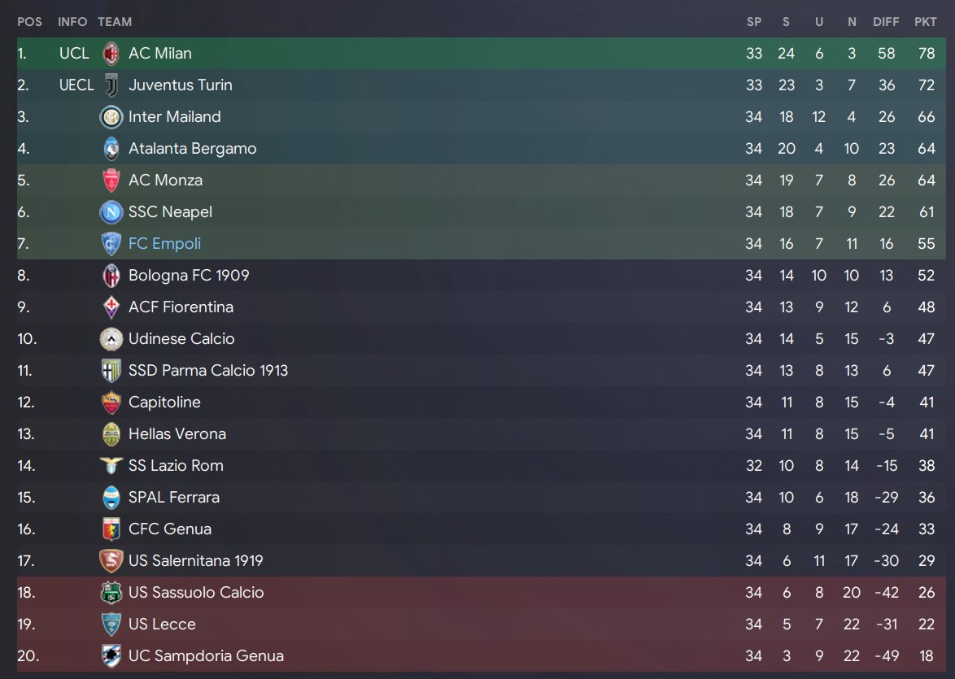This screenshot has height=679, width=955.
Task: Sort table by DIFF column header
Action: coord(886,22)
